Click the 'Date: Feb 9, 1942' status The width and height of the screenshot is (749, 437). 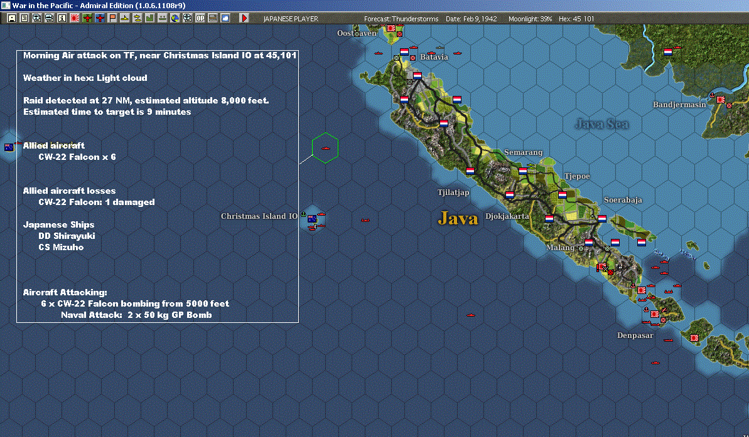[471, 19]
